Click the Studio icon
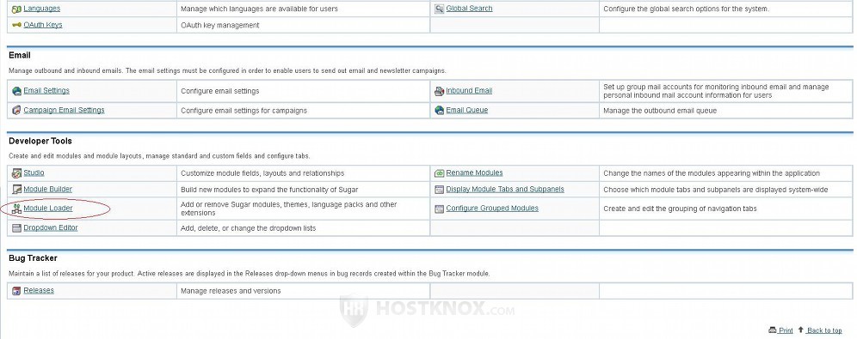Screen dimensions: 857x339 pos(16,173)
